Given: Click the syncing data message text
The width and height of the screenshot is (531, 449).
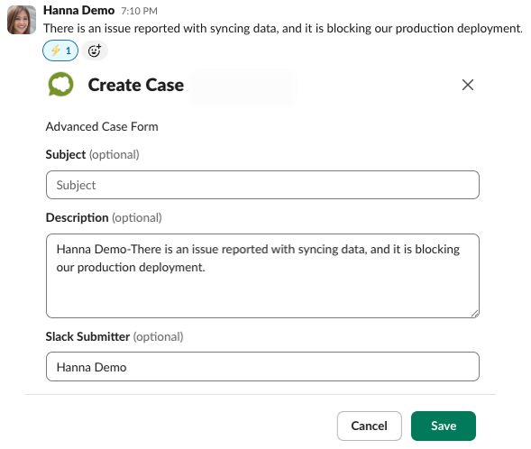Looking at the screenshot, I should 283,29.
